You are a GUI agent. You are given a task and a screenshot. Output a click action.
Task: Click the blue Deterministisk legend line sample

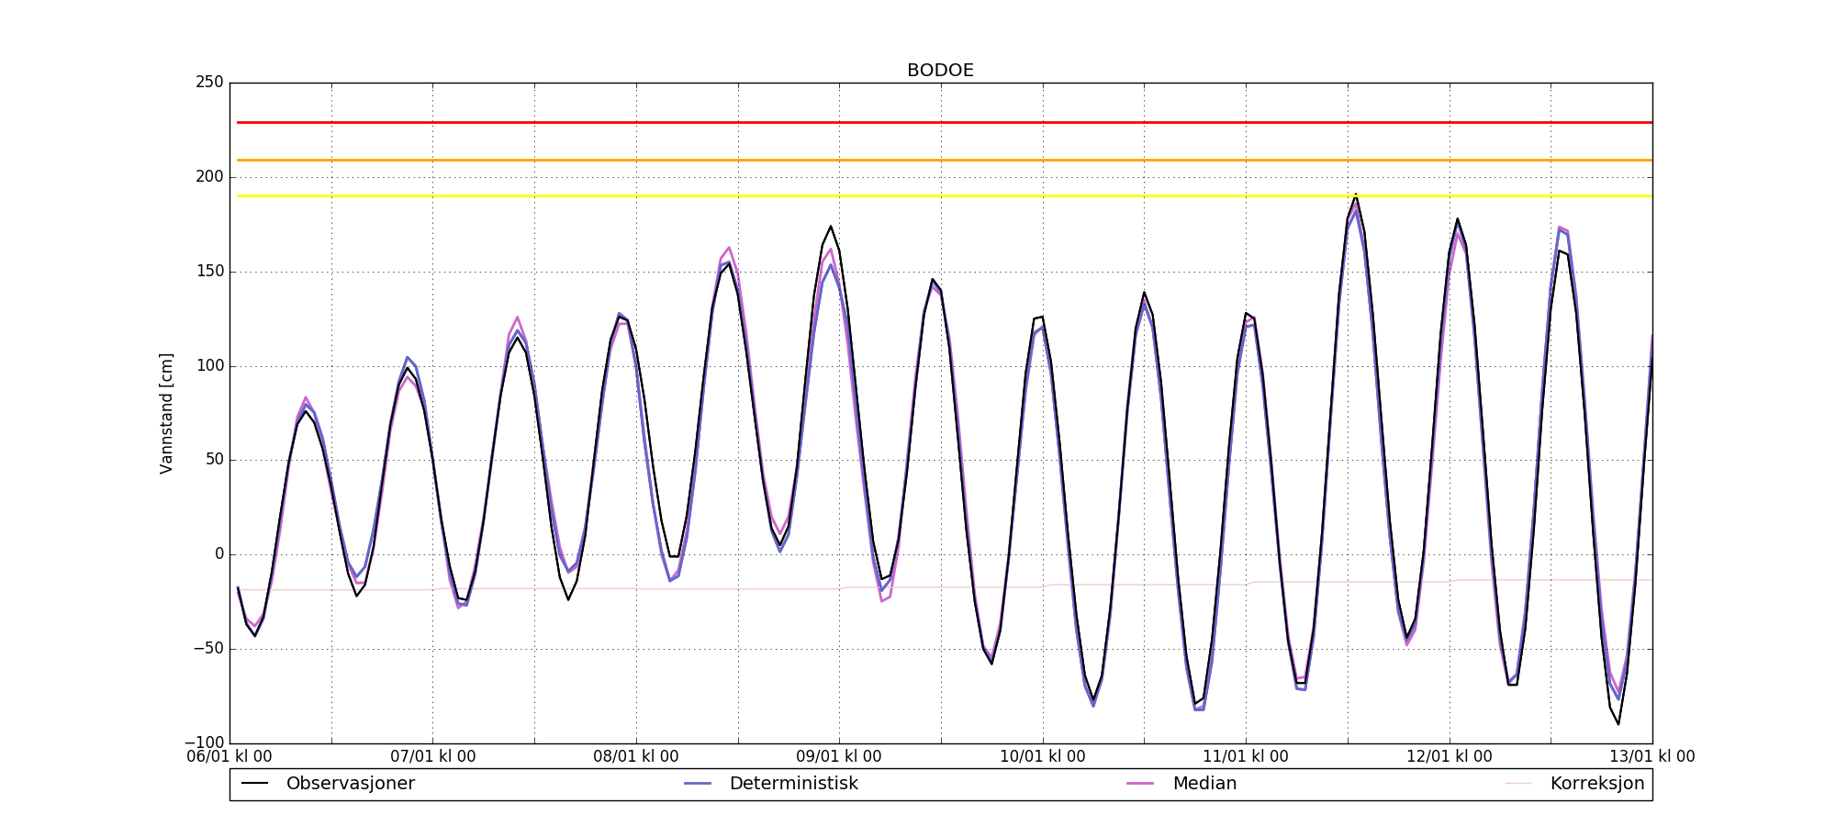click(698, 784)
